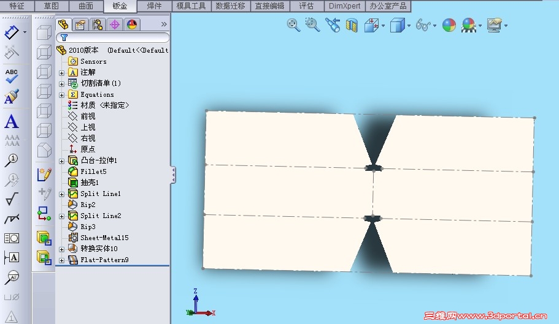Select the 曲面 tab

click(x=85, y=6)
